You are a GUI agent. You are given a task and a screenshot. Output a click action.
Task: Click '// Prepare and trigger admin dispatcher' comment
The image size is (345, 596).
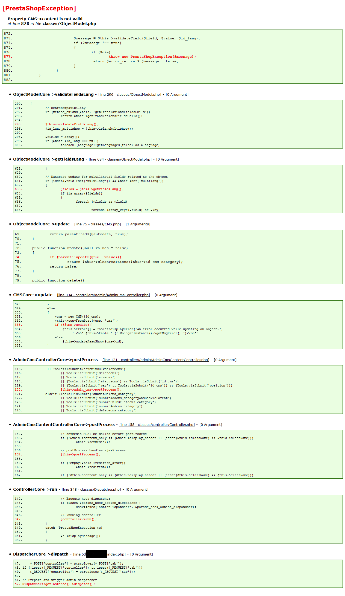click(x=60, y=580)
